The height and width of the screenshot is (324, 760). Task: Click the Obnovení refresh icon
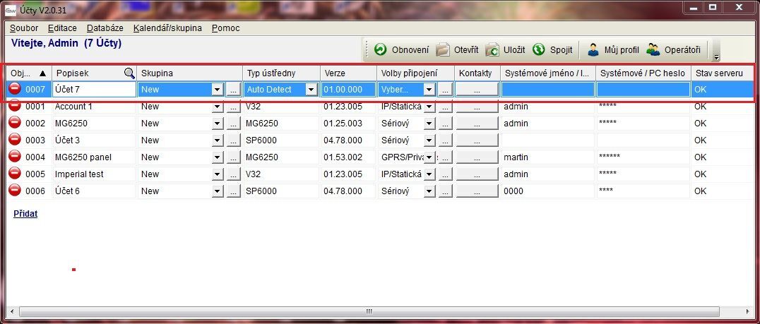[380, 50]
